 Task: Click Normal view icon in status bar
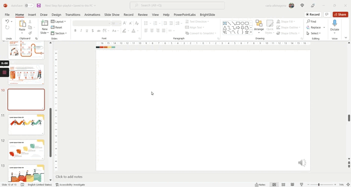(274, 185)
